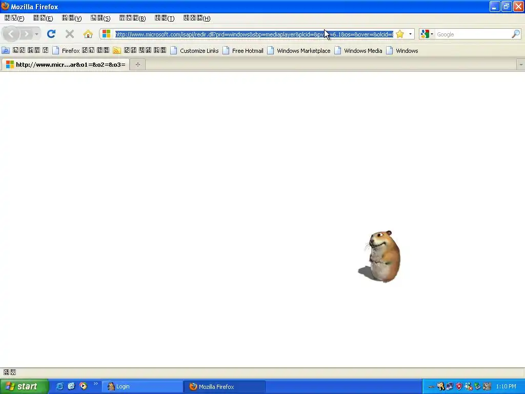This screenshot has height=394, width=525.
Task: Click the Google search input field
Action: click(473, 34)
